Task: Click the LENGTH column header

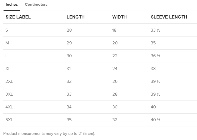Action: (x=75, y=17)
